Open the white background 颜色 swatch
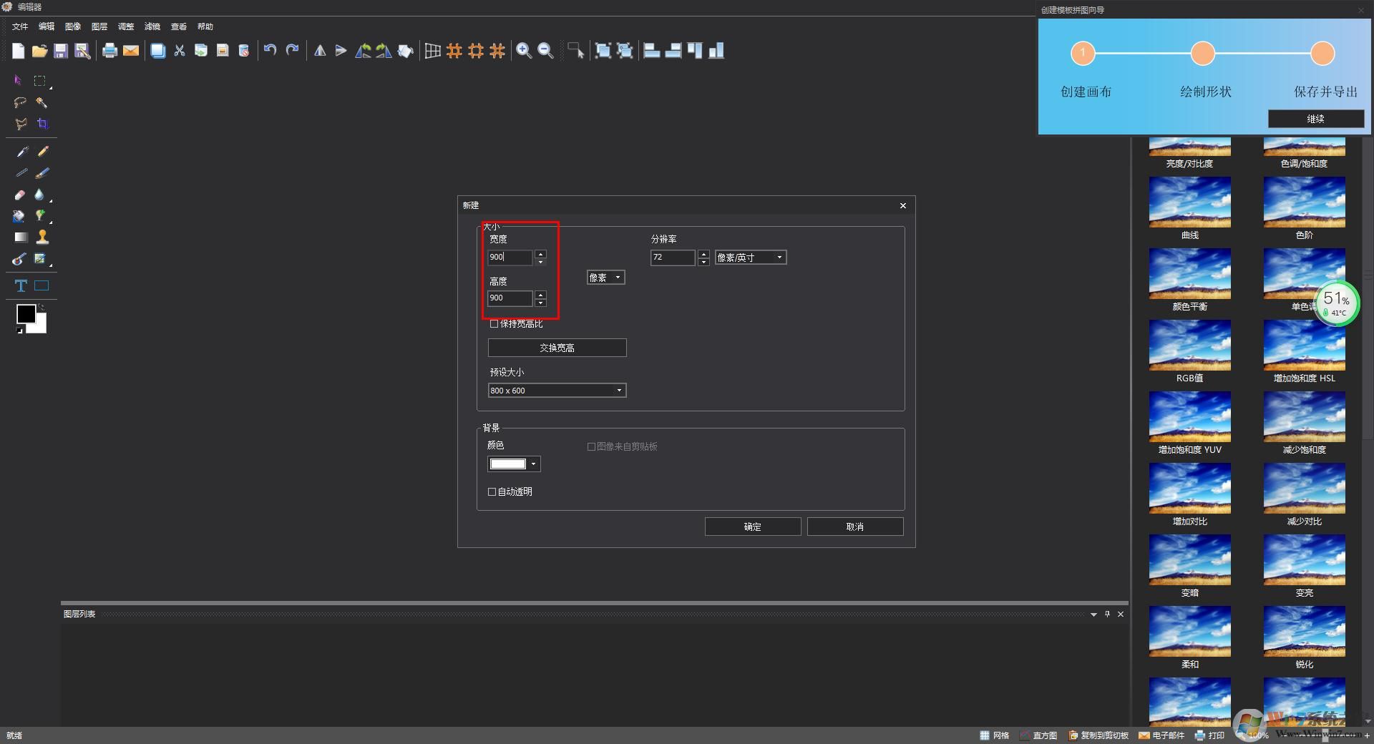Image resolution: width=1374 pixels, height=744 pixels. click(x=513, y=464)
